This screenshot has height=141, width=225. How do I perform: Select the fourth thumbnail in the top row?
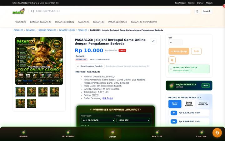click(x=54, y=92)
